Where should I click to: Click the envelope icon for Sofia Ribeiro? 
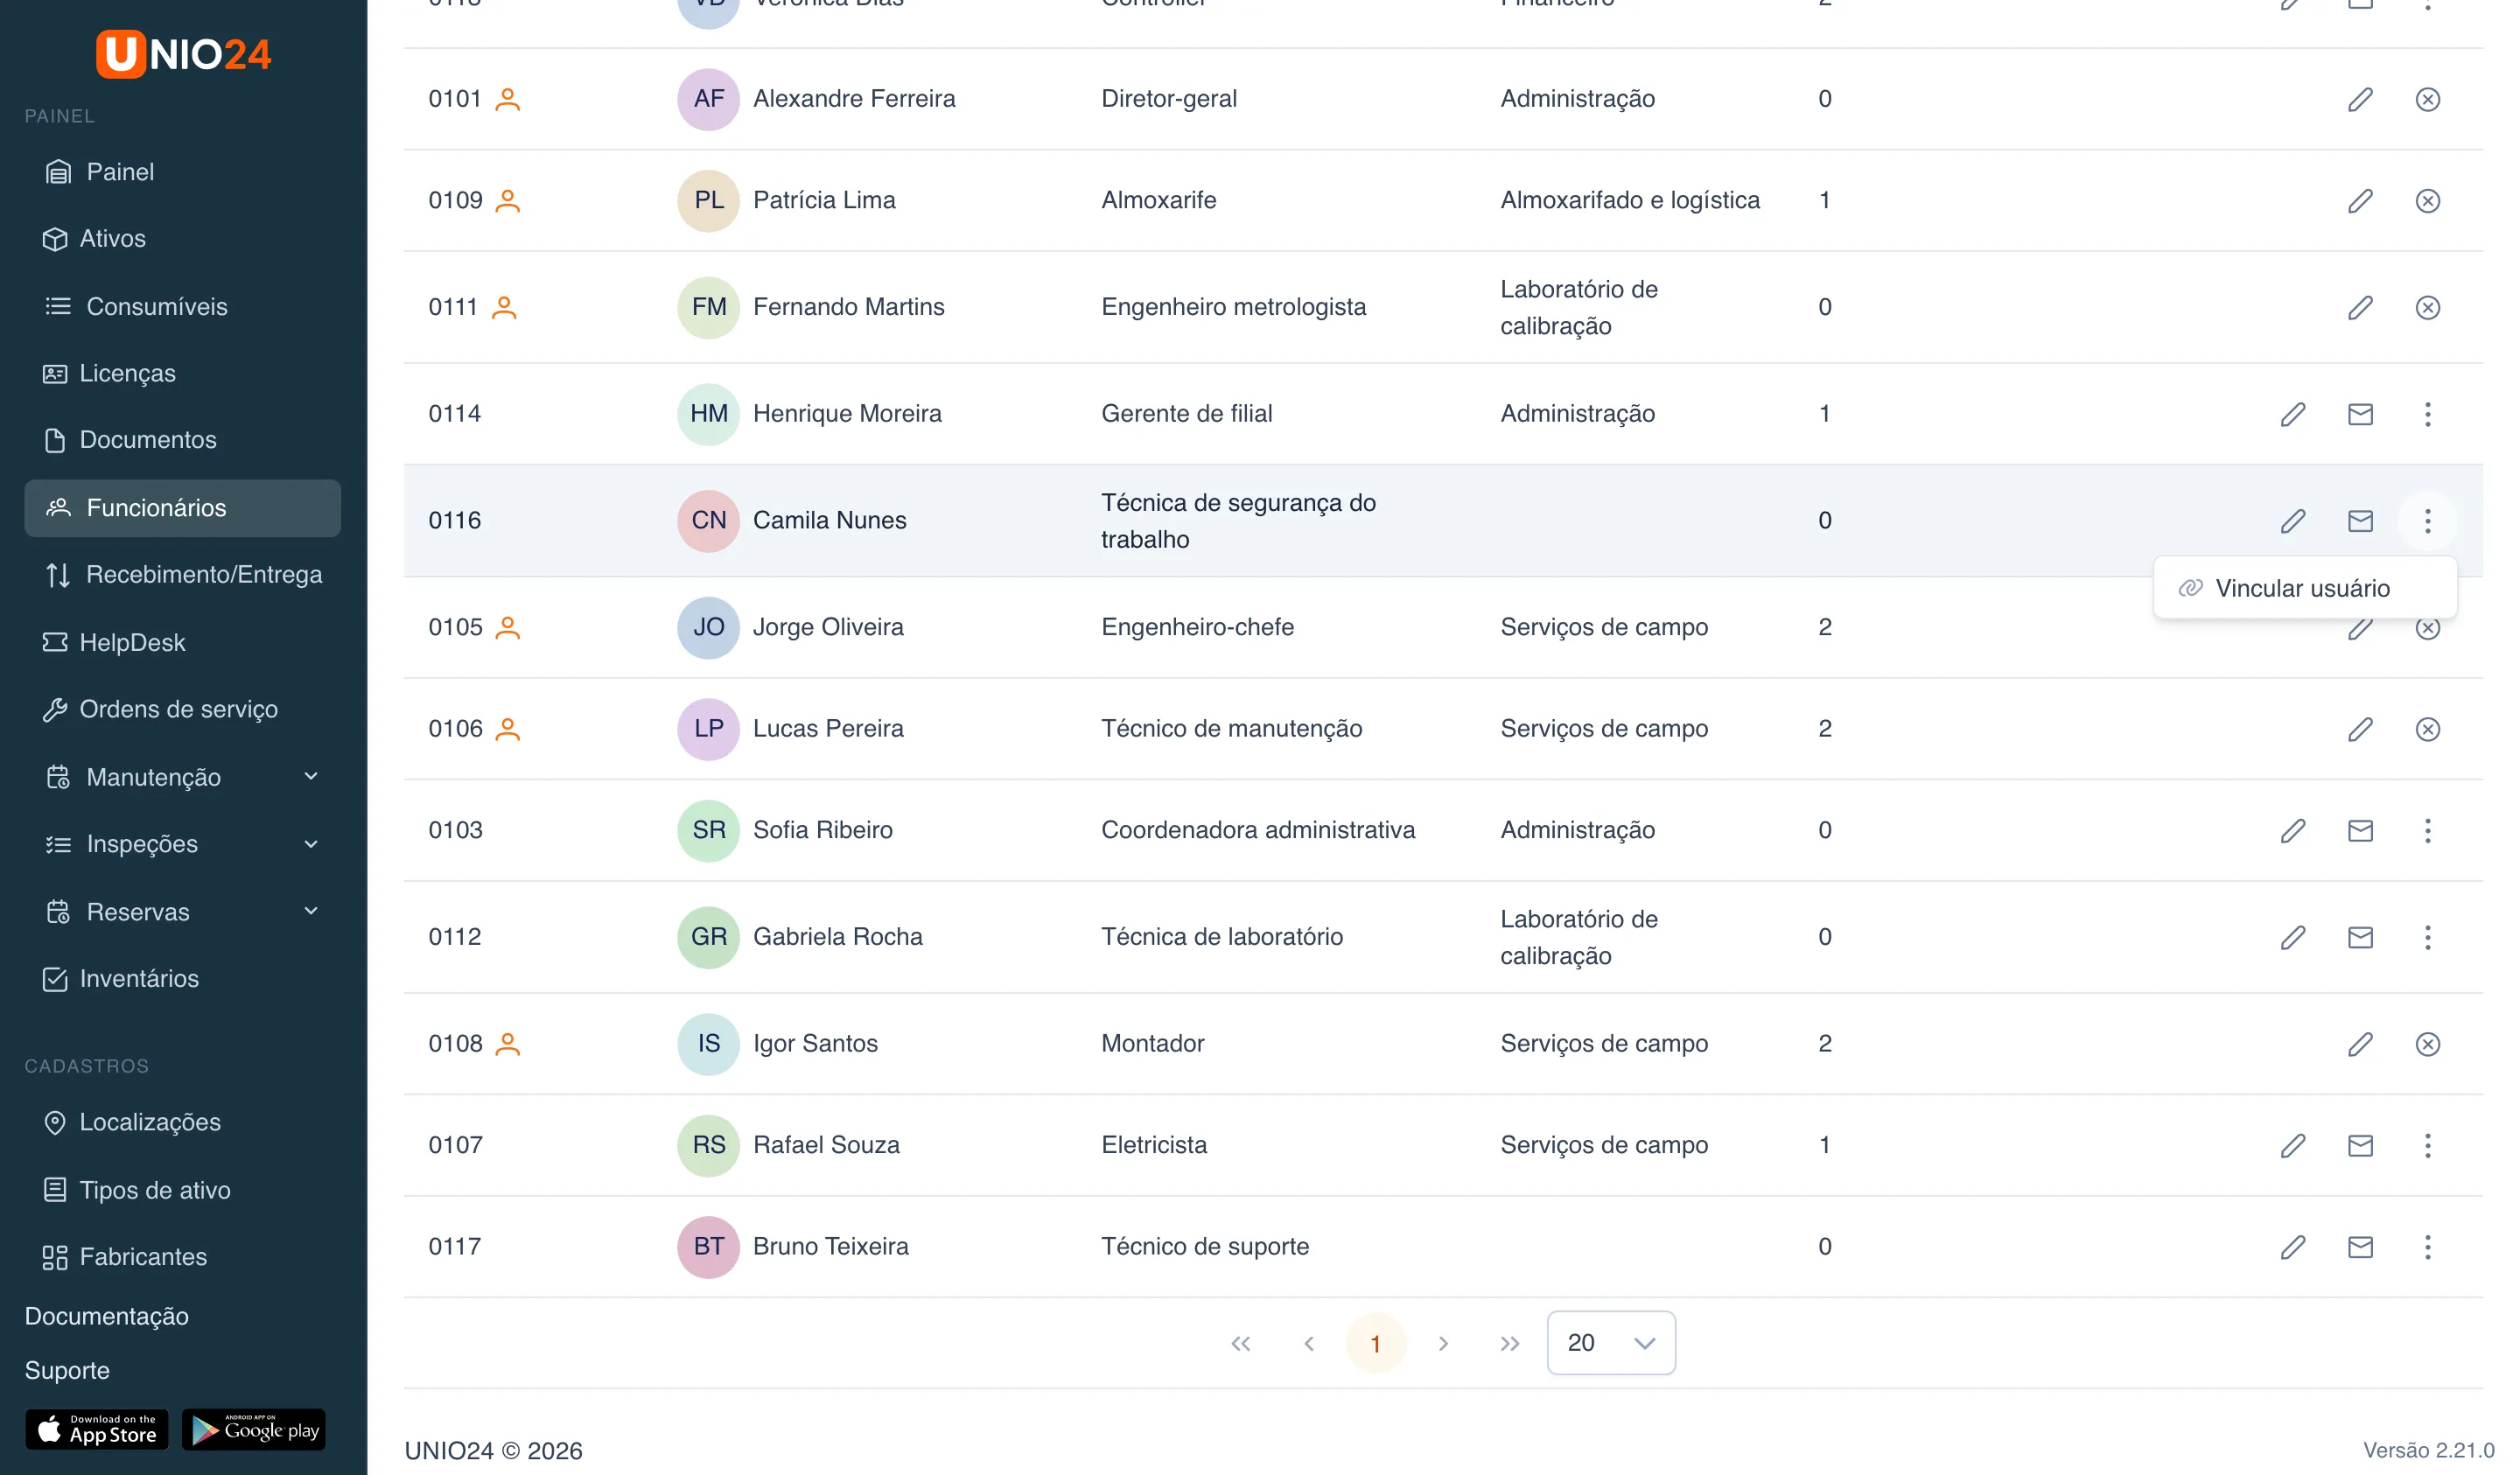[2360, 830]
